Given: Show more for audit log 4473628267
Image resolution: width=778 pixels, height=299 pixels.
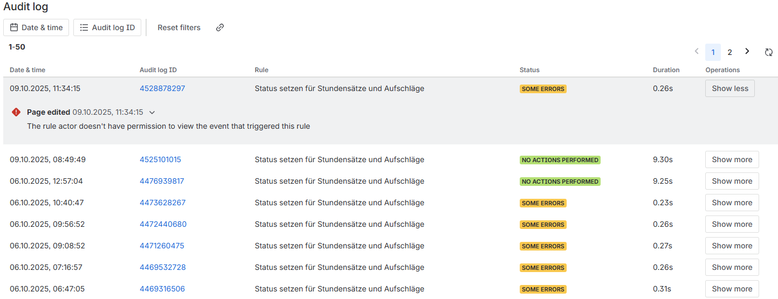Looking at the screenshot, I should (732, 203).
